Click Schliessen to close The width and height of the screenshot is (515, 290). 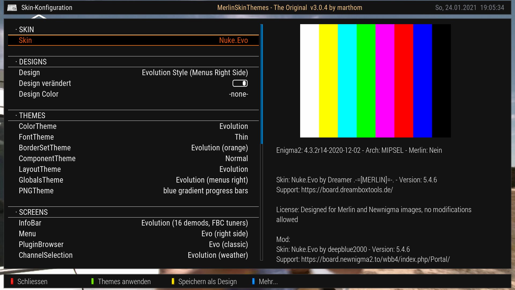(32, 281)
